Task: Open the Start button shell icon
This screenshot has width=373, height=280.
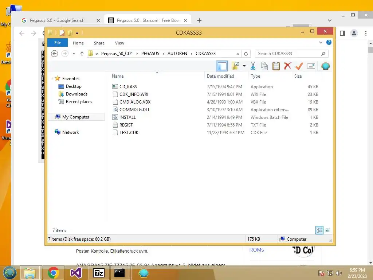Action: tap(9, 273)
